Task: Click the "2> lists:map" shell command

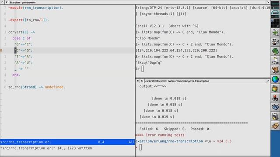Action: point(185,44)
